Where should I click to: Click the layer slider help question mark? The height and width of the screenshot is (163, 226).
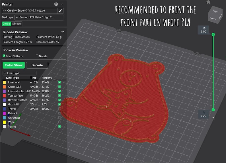213,118
